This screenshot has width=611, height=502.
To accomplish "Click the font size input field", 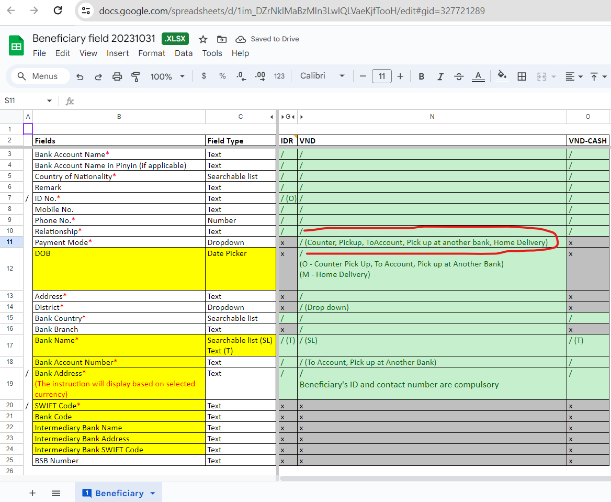I will [382, 76].
